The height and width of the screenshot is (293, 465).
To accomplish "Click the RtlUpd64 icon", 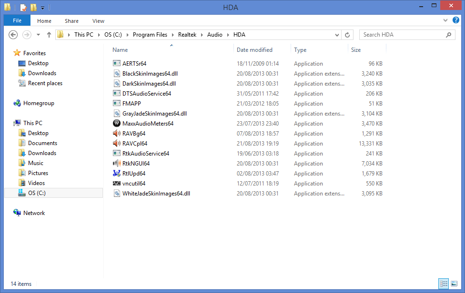I will (117, 173).
